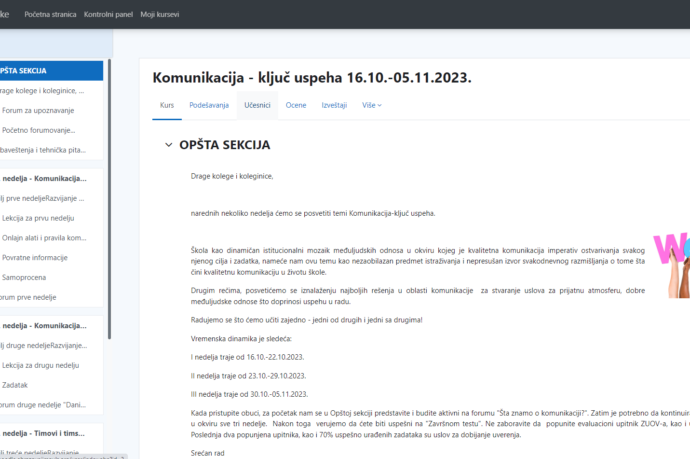Viewport: 690px width, 459px height.
Task: Select first 'nedelja - Komunikacija' section header
Action: coord(44,179)
